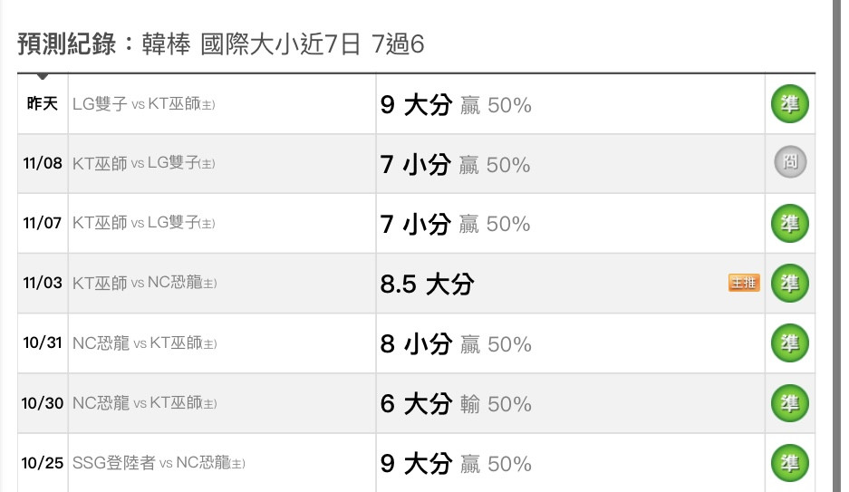Open LG雙子 vs KT巫師 matchup from yesterday
Screen dimensions: 849x492
pyautogui.click(x=143, y=104)
